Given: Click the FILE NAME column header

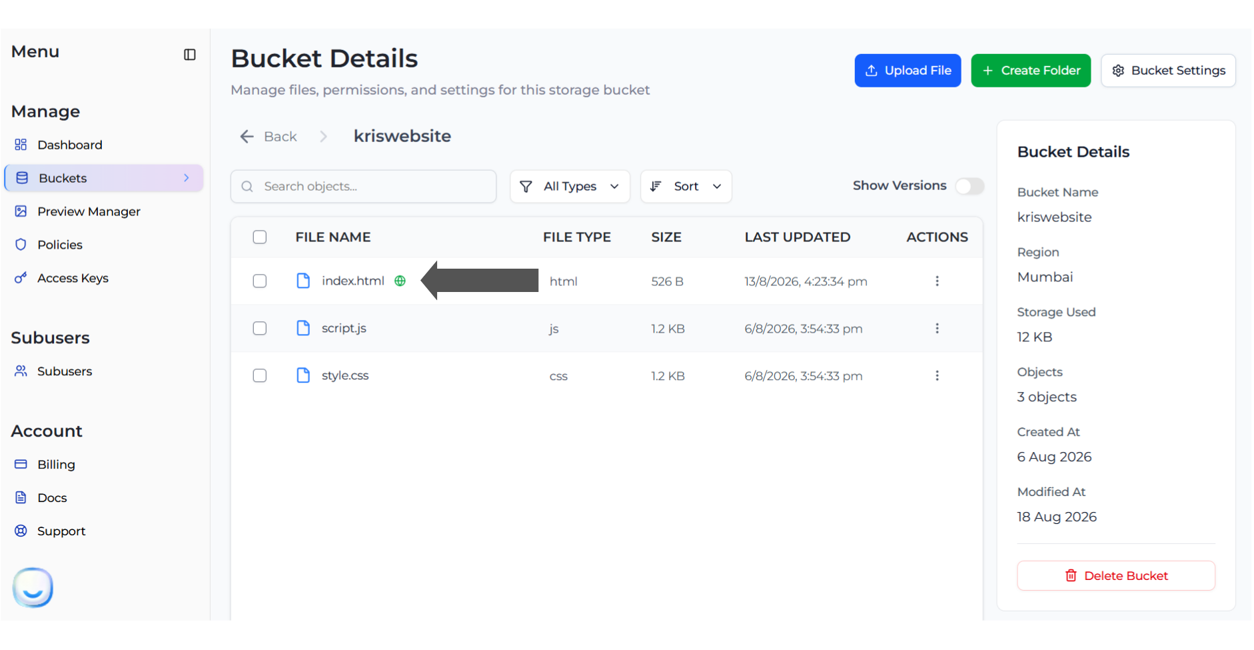Looking at the screenshot, I should coord(333,237).
